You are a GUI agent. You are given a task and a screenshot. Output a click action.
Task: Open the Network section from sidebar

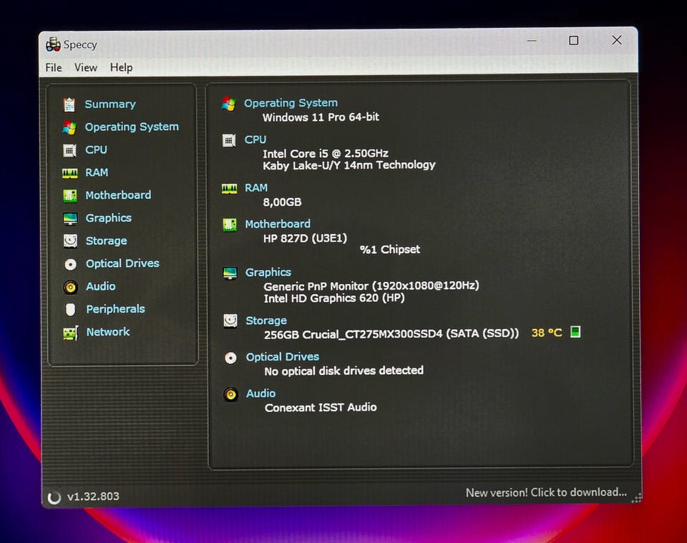pos(108,332)
